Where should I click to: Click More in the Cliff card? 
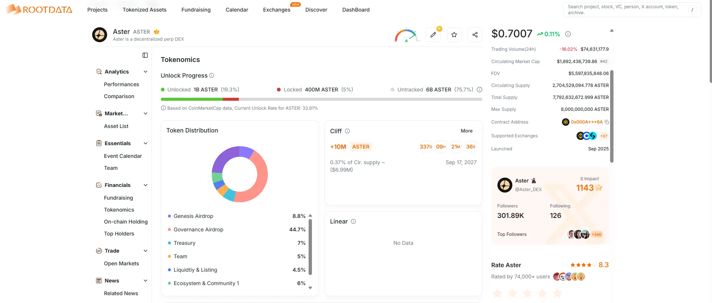point(466,131)
